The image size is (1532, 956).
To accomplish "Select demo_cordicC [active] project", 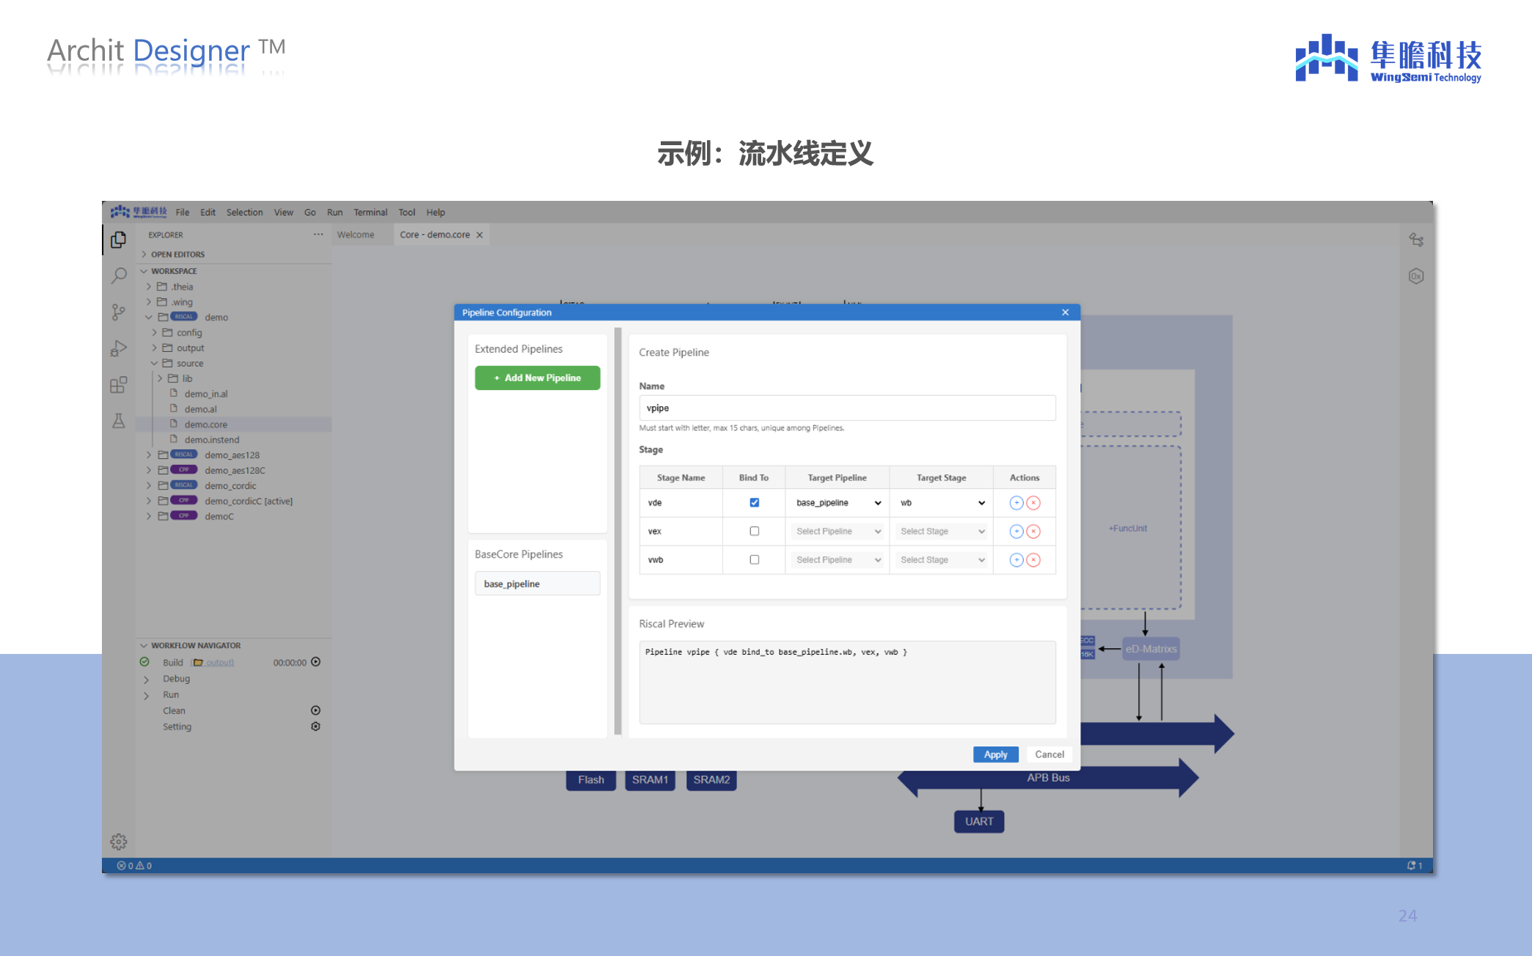I will pos(249,501).
